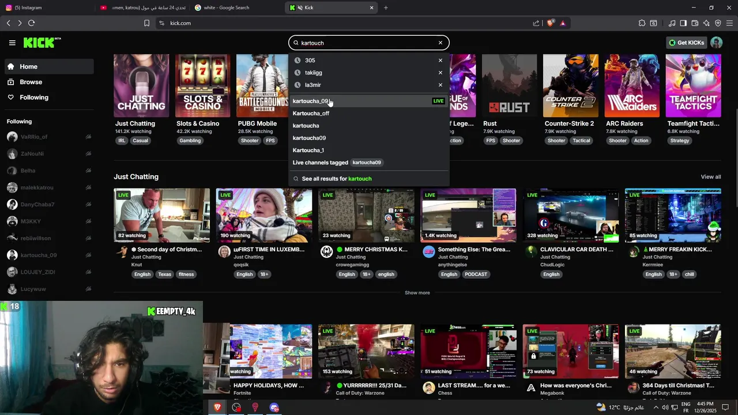Open the Brave Wallet icon

(x=695, y=23)
